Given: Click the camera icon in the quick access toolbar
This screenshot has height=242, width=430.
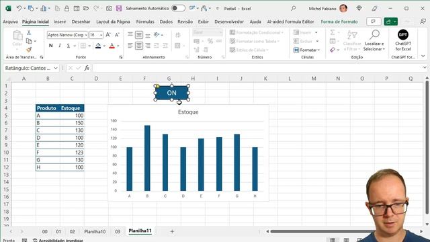Looking at the screenshot, I should (109, 9).
